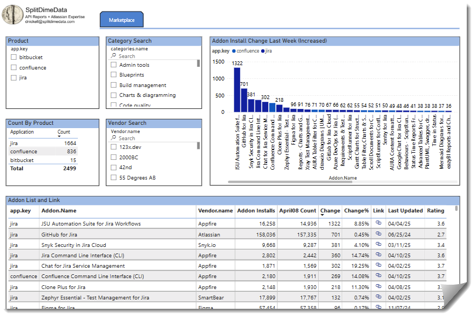Check the 123x.dev vendor checkbox

tap(114, 147)
